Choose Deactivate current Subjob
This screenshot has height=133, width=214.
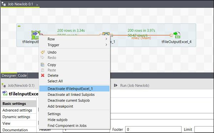[x=75, y=100]
